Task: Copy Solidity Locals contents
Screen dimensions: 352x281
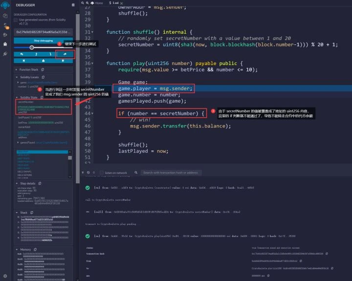Action: [x=43, y=77]
